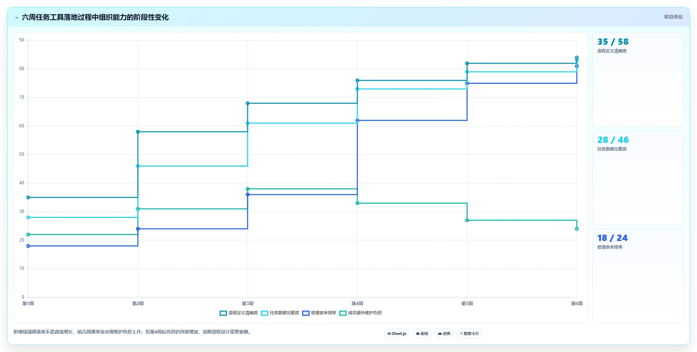Click the 50 y-axis label
The height and width of the screenshot is (352, 697).
click(22, 154)
